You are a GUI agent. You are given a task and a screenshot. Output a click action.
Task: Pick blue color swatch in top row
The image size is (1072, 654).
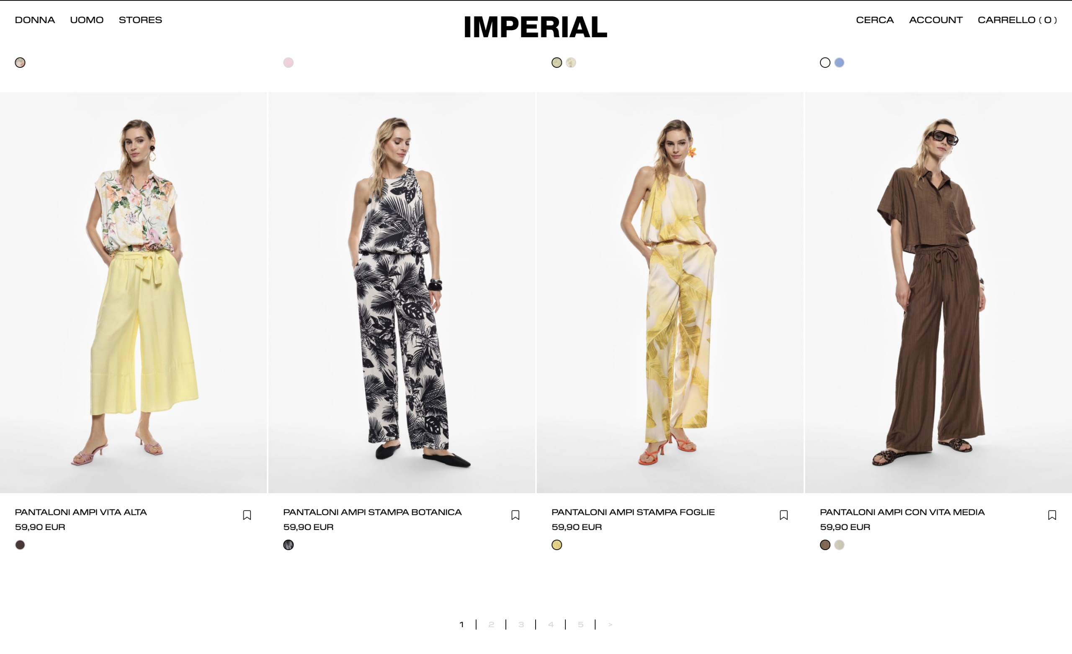click(840, 63)
